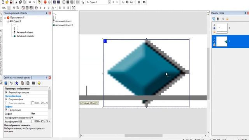
Task: Toggle lock icon of layer 1
Action: coord(214,45)
